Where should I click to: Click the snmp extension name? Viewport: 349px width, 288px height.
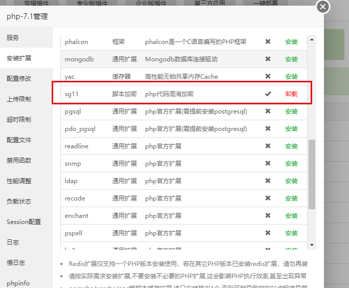[x=73, y=164]
